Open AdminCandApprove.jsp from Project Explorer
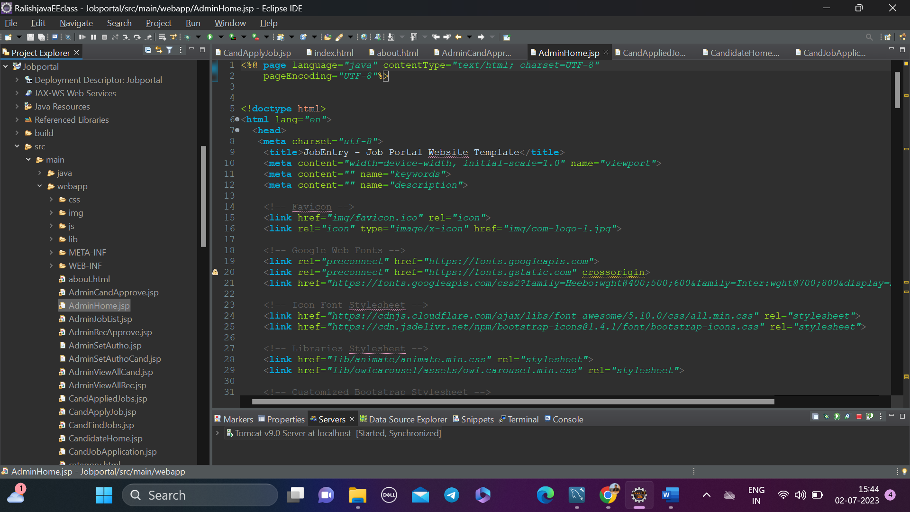The image size is (910, 512). (x=114, y=293)
